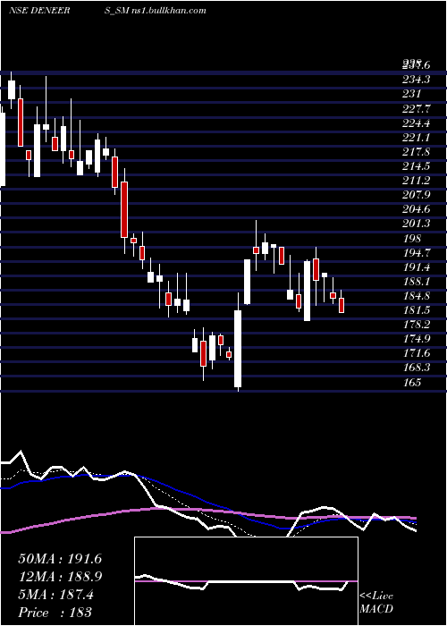The image size is (447, 626).
Task: Click the '50MA : 191.6' readout
Action: click(60, 559)
